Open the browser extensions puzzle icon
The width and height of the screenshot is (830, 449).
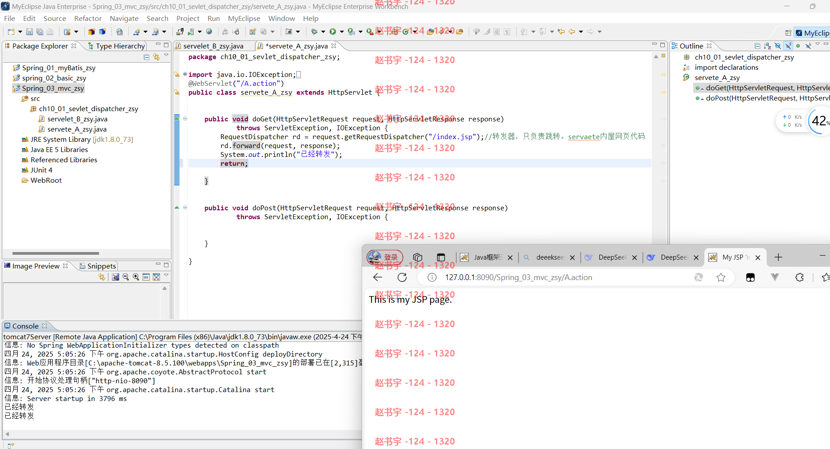(799, 277)
